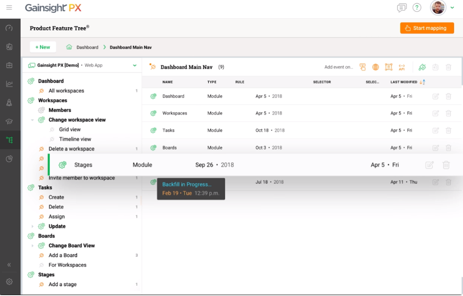
Task: Open the briefcase accounts sidebar icon
Action: pyautogui.click(x=9, y=66)
